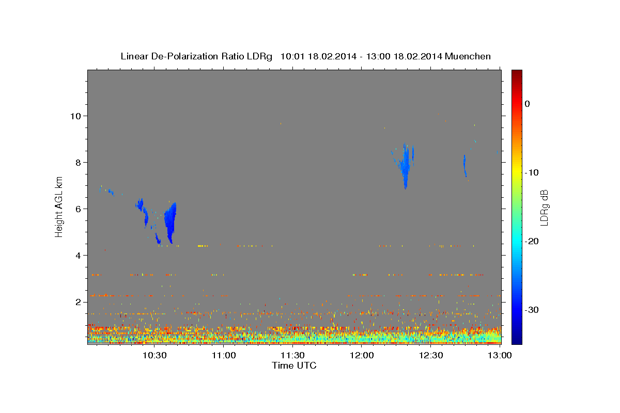Image resolution: width=620 pixels, height=413 pixels.
Task: Click the 13:00 time tick label
Action: [500, 355]
